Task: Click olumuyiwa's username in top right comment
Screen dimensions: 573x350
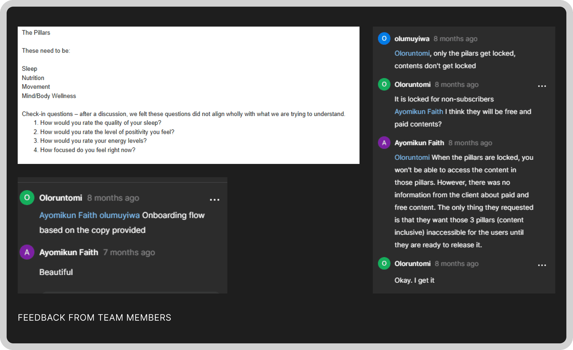Action: point(412,39)
